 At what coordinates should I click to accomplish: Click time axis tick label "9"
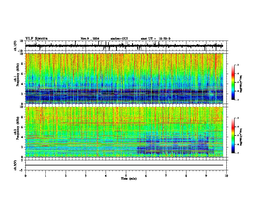pyautogui.click(x=206, y=176)
